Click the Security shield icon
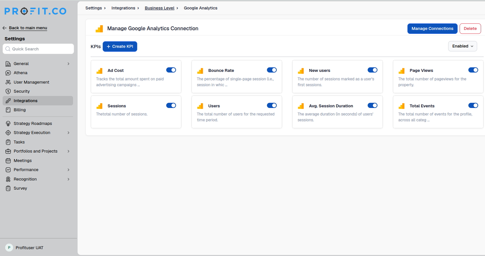 coord(8,91)
